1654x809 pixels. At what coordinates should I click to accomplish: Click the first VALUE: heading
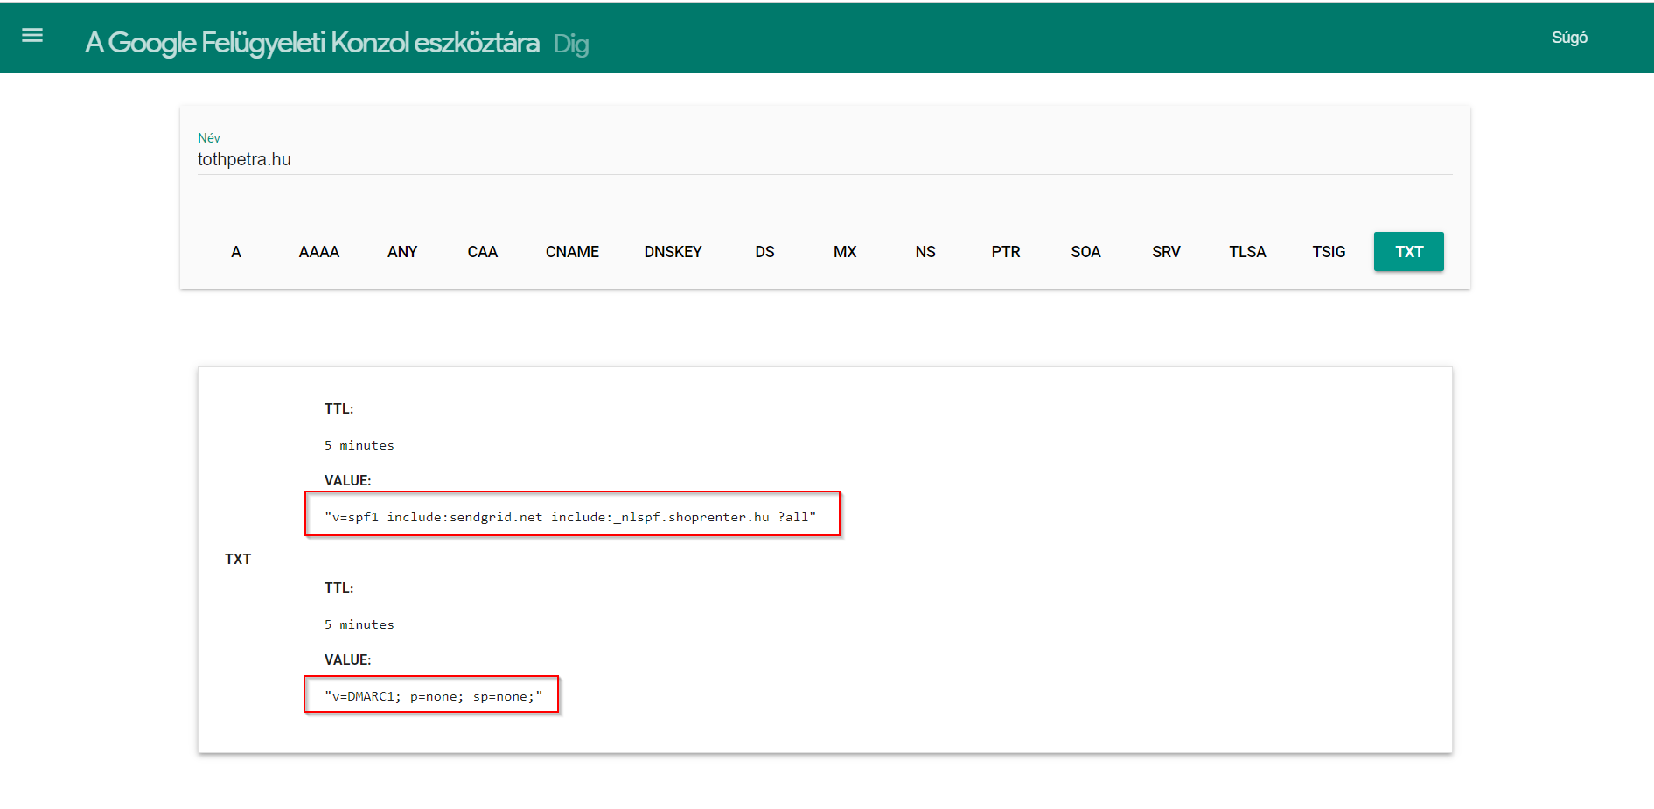coord(347,480)
